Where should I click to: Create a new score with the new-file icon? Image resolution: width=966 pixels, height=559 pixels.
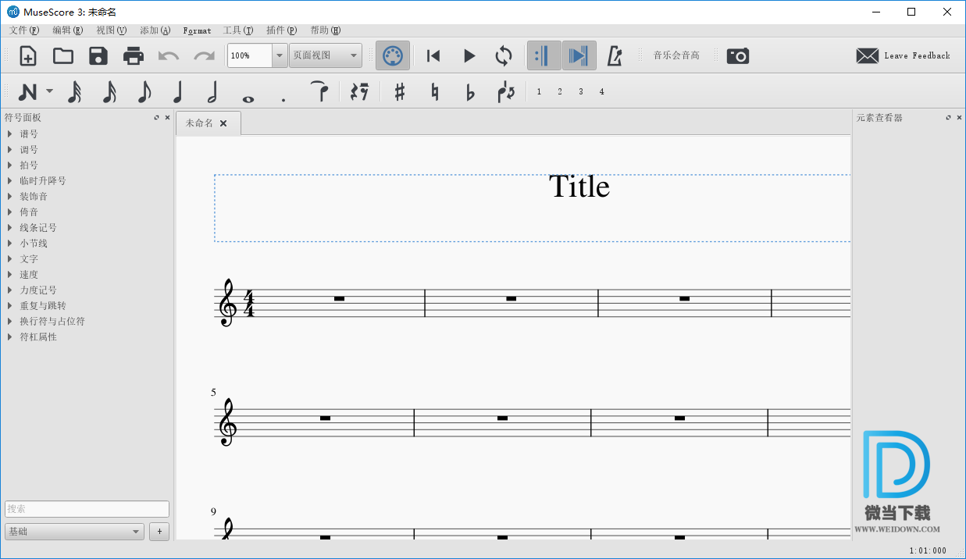coord(28,55)
